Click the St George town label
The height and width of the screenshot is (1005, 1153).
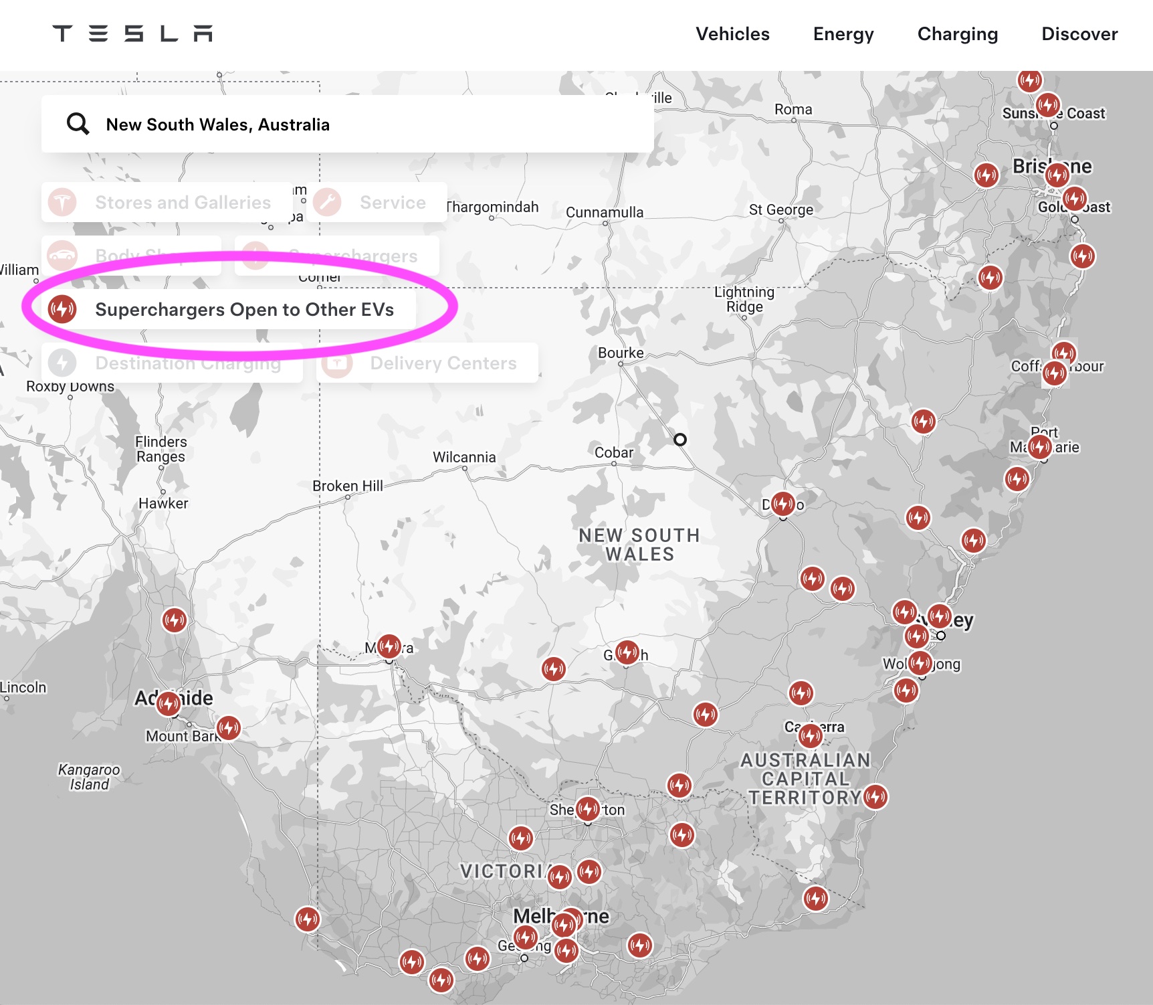pos(781,209)
